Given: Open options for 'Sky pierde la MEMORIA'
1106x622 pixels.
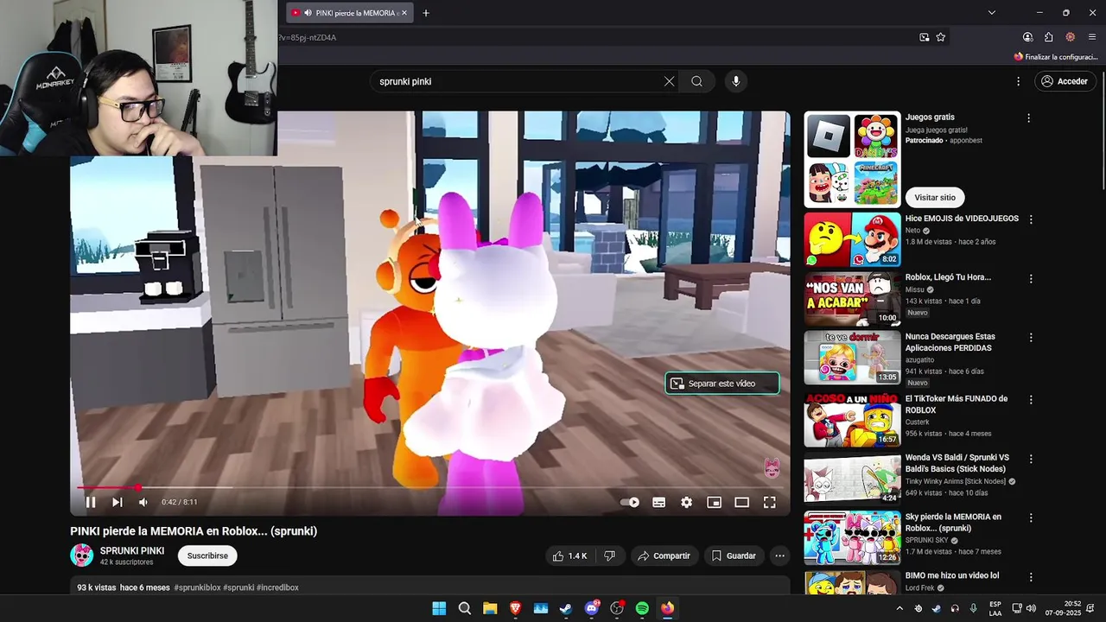Looking at the screenshot, I should pyautogui.click(x=1031, y=517).
